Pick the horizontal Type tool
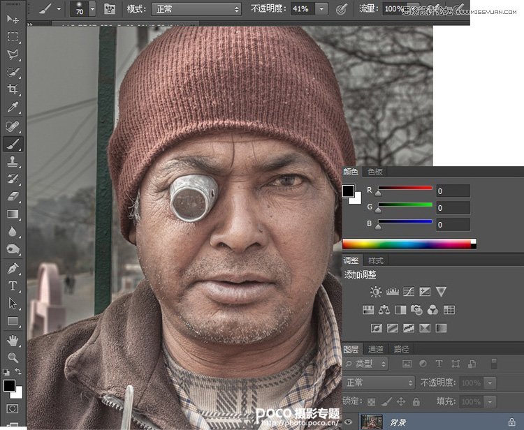524x430 pixels. 13,286
